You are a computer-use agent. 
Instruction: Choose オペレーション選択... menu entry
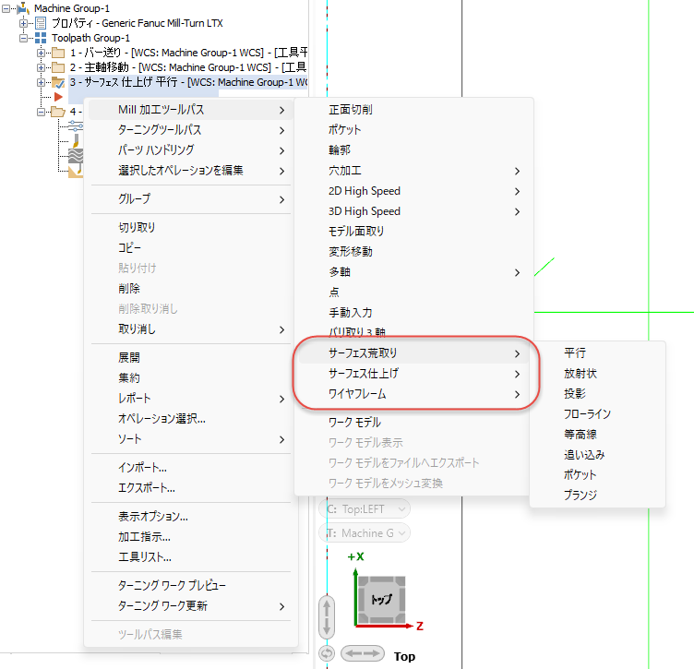click(191, 419)
